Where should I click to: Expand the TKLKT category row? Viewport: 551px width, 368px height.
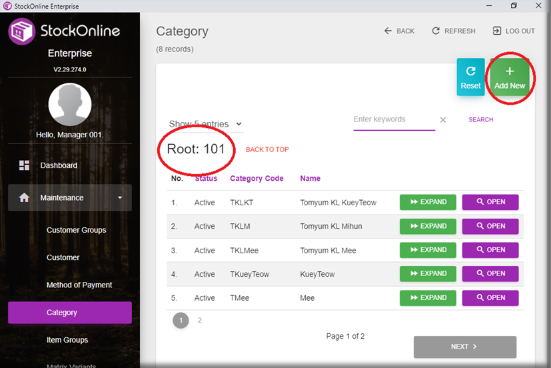click(428, 202)
